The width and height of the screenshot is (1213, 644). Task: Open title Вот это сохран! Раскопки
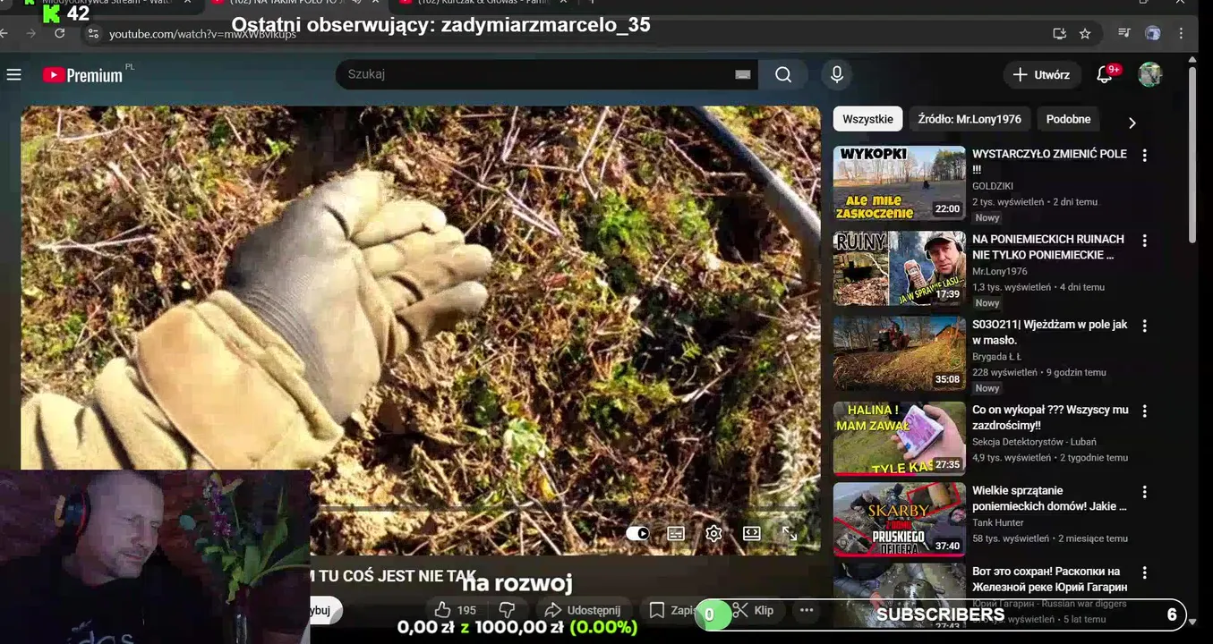coord(1049,579)
